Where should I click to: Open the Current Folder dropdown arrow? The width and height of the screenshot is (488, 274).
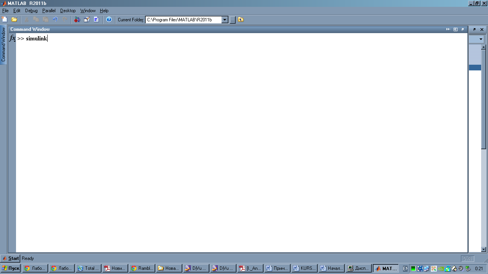(225, 20)
